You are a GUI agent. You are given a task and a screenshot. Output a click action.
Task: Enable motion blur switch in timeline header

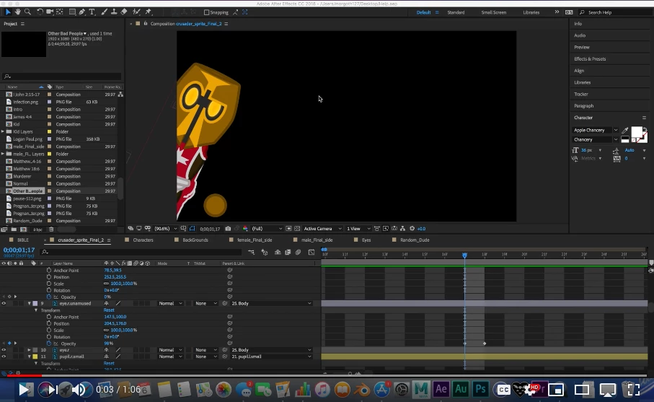point(298,252)
